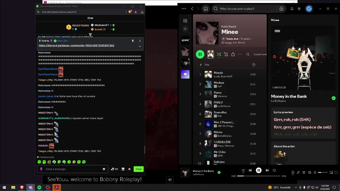Expand the pinned message chevron in Kick chat
Image resolution: width=340 pixels, height=191 pixels.
pos(140,46)
